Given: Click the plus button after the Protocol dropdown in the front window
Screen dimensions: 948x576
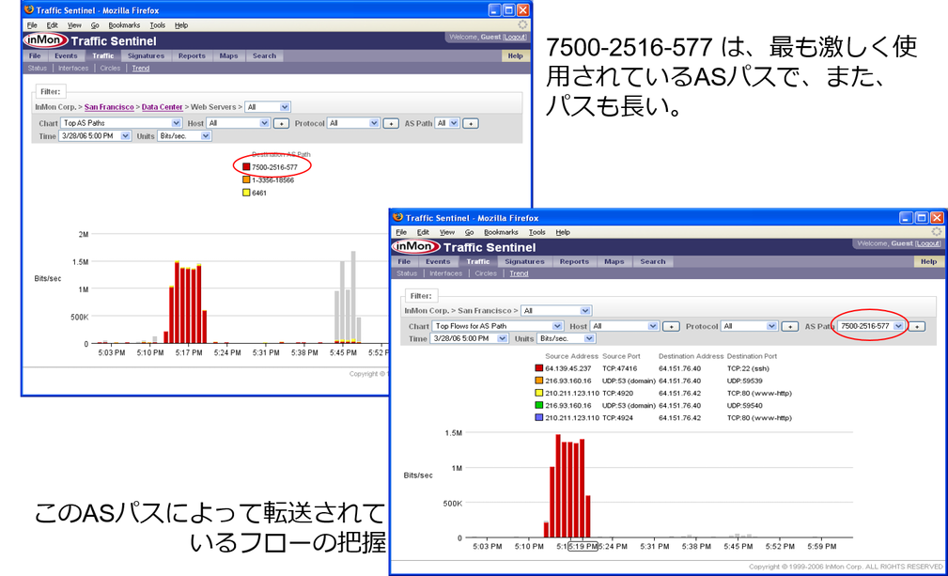Looking at the screenshot, I should (789, 326).
